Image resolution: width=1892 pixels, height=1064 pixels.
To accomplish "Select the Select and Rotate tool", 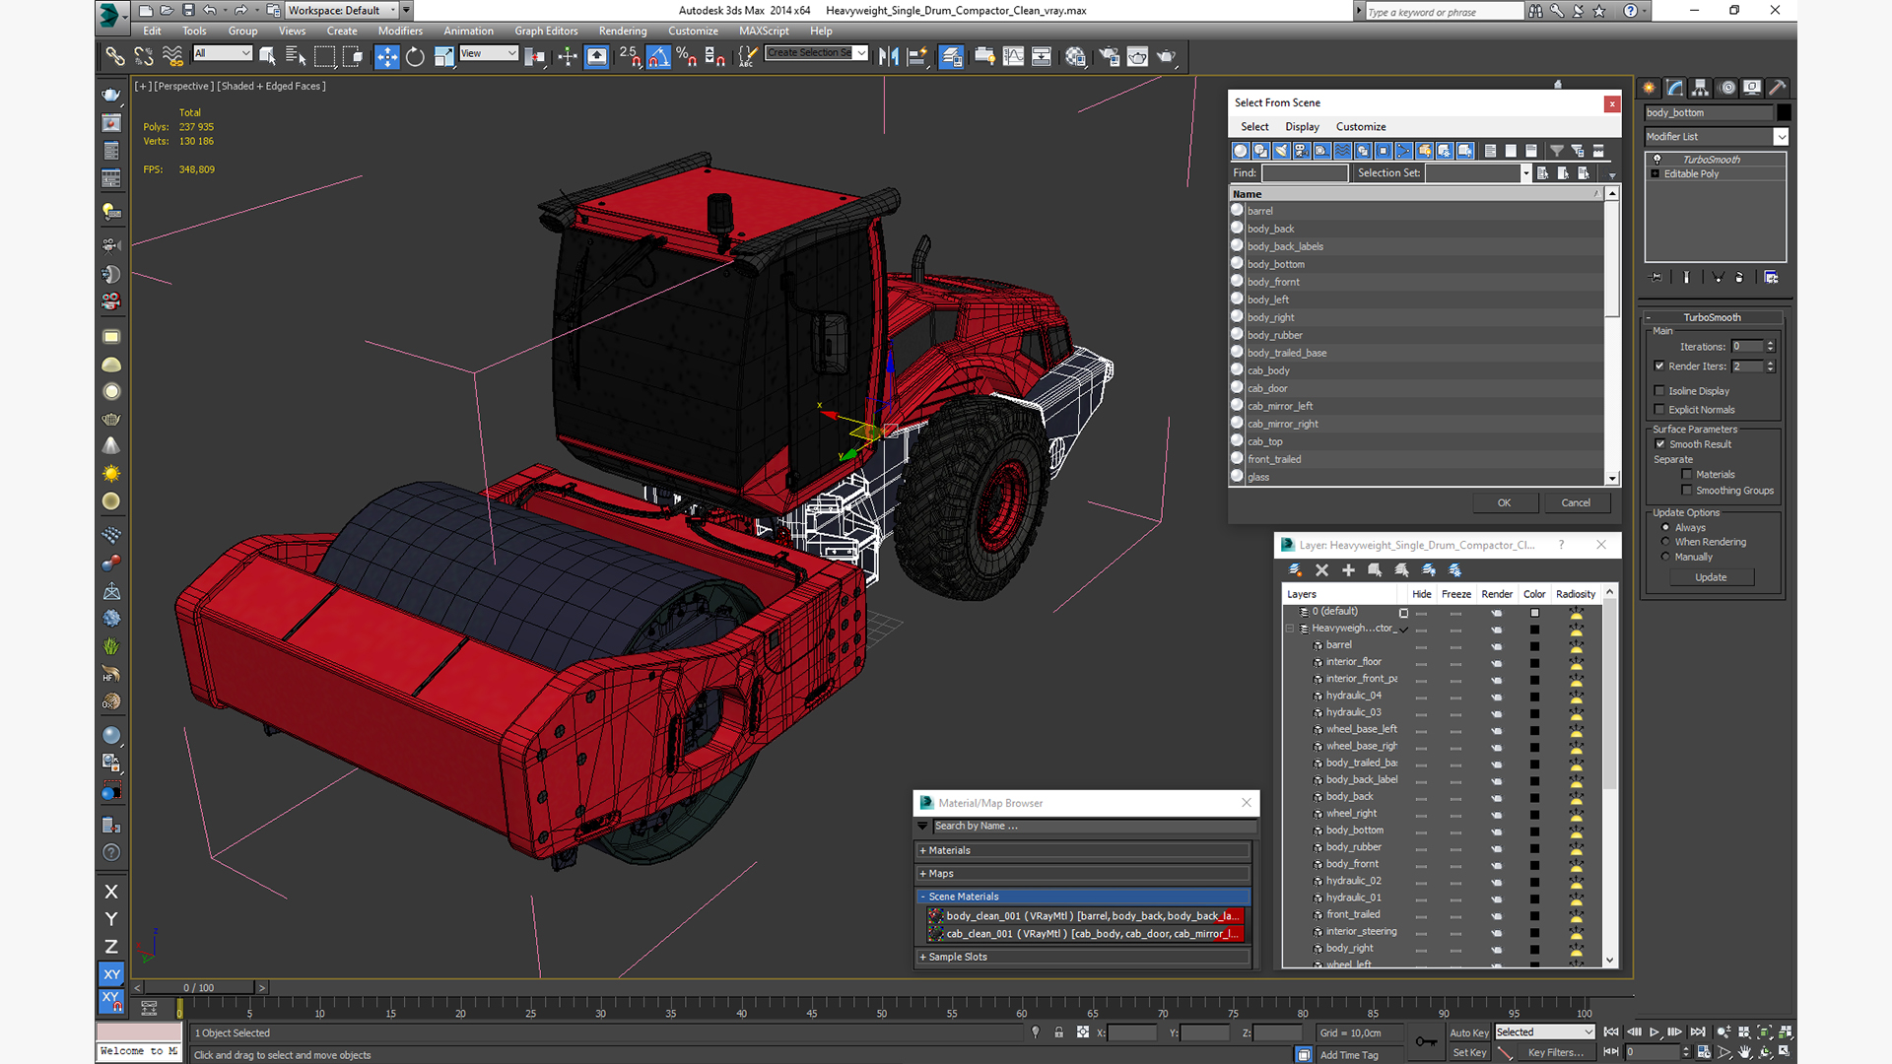I will [415, 57].
